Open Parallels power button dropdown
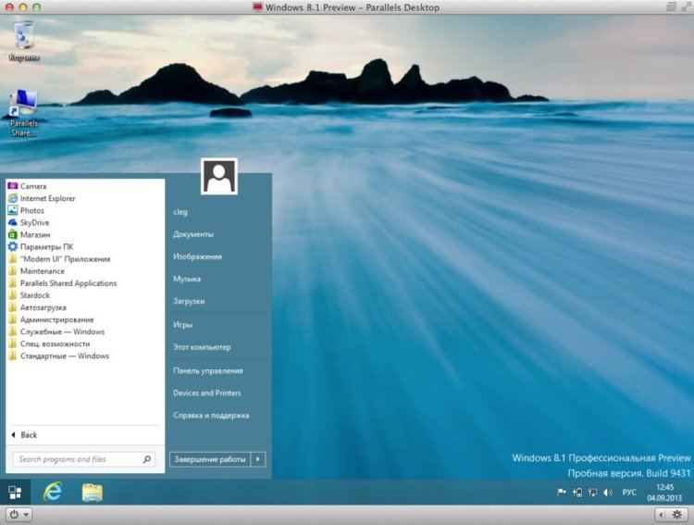 point(19,515)
